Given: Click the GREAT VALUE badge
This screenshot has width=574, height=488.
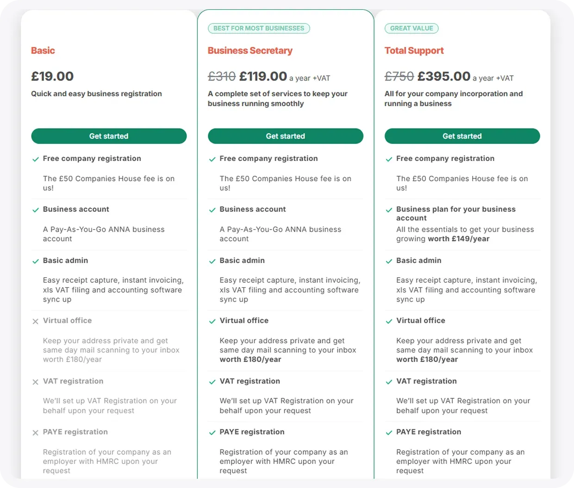Looking at the screenshot, I should [x=412, y=28].
